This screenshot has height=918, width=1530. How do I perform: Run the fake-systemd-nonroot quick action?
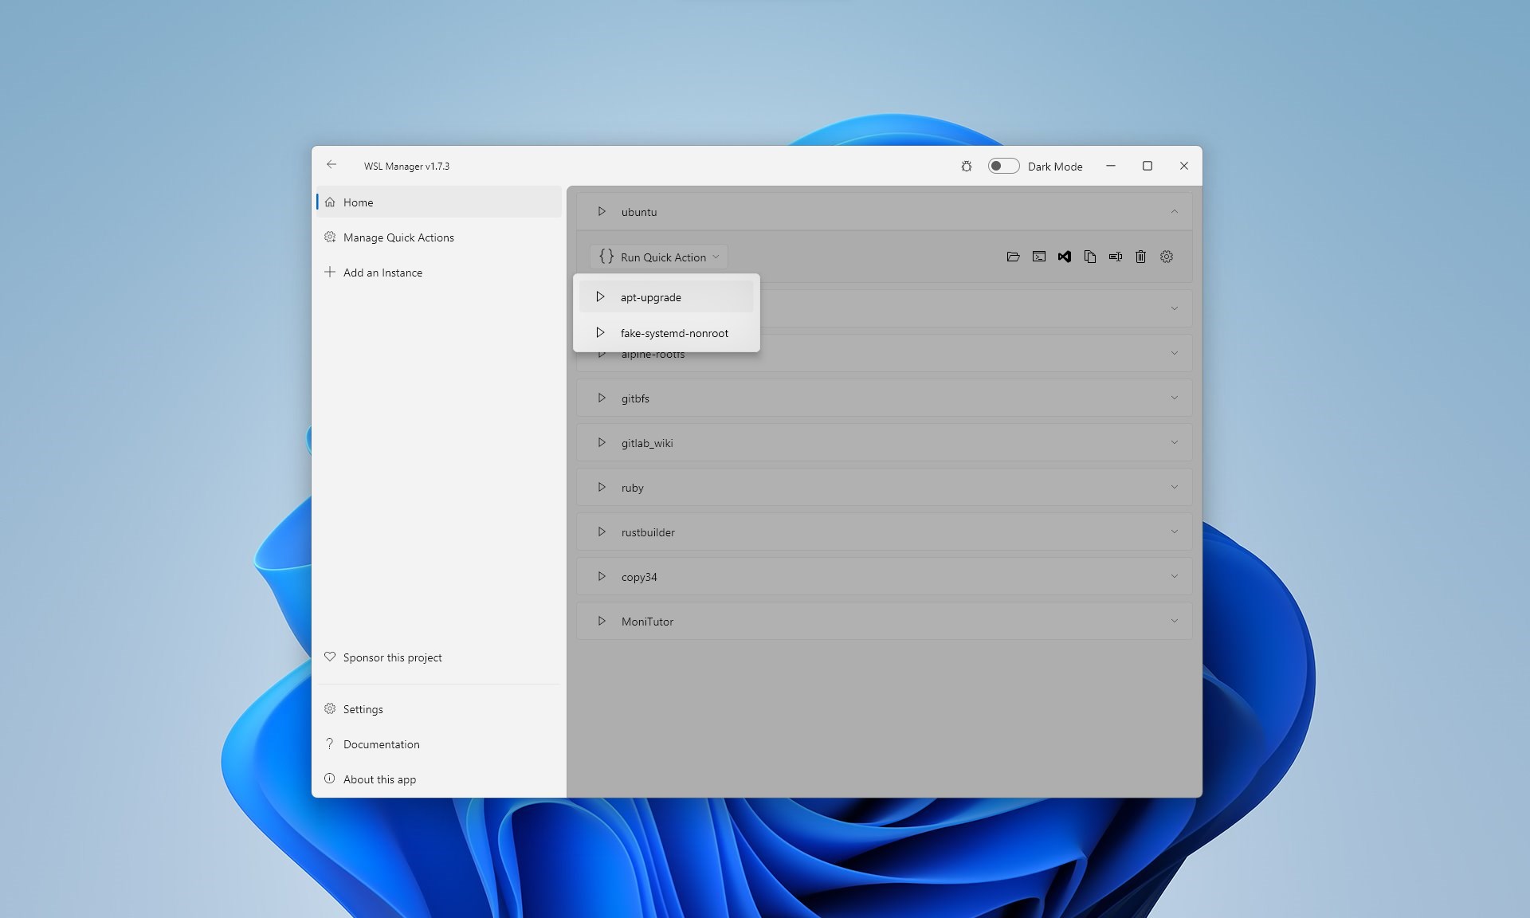(674, 332)
